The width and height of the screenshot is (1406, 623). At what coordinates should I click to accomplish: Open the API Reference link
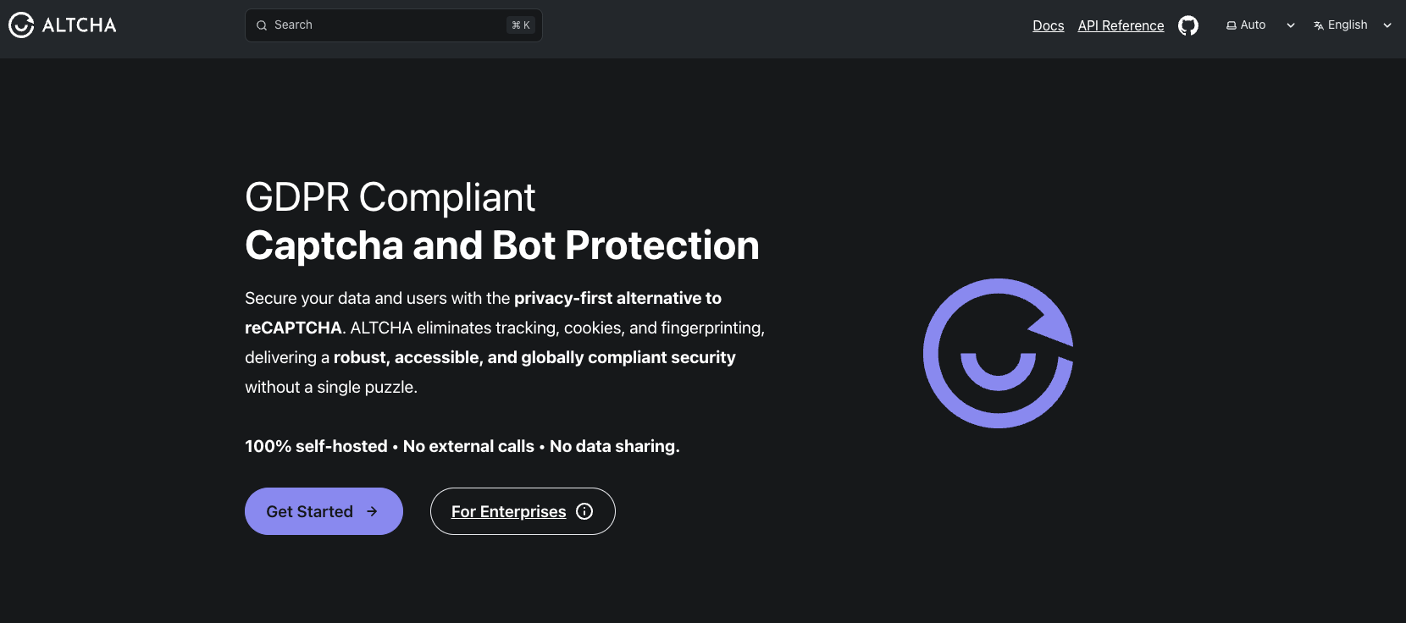tap(1121, 25)
